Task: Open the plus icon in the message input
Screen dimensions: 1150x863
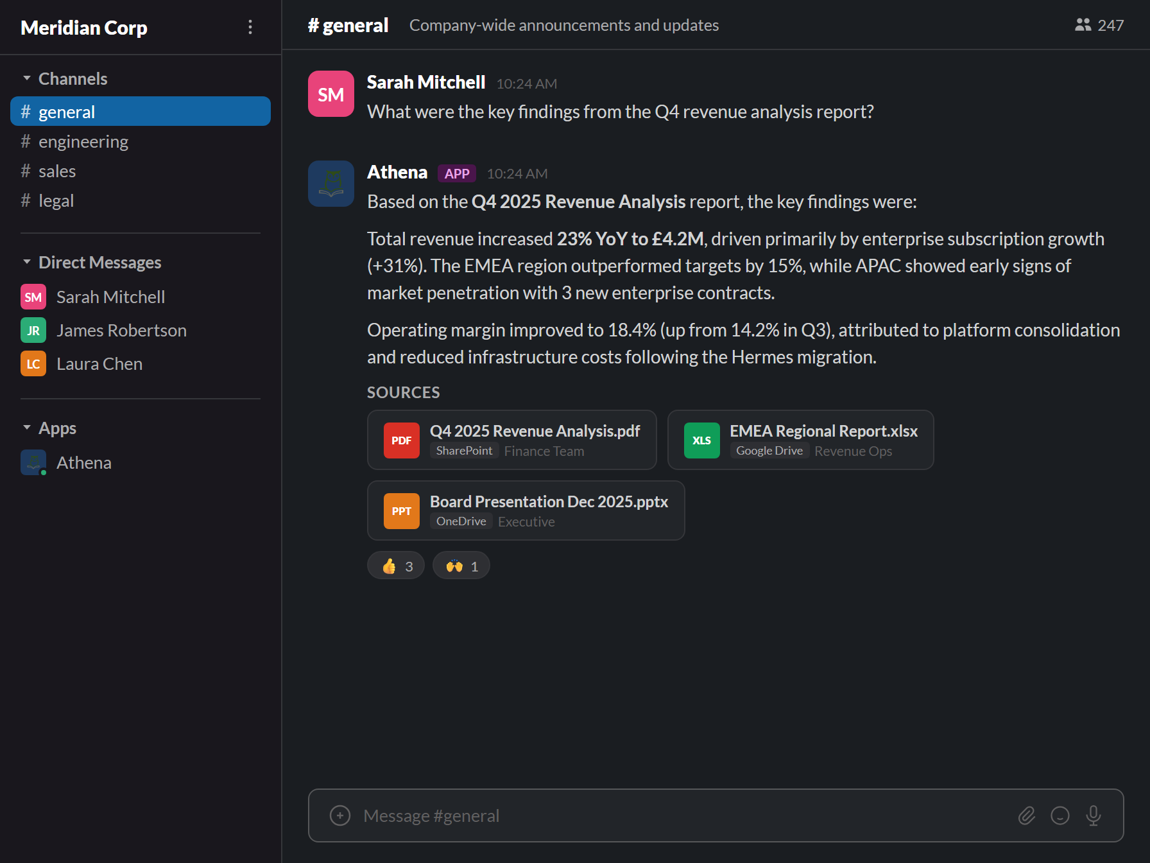Action: click(339, 815)
